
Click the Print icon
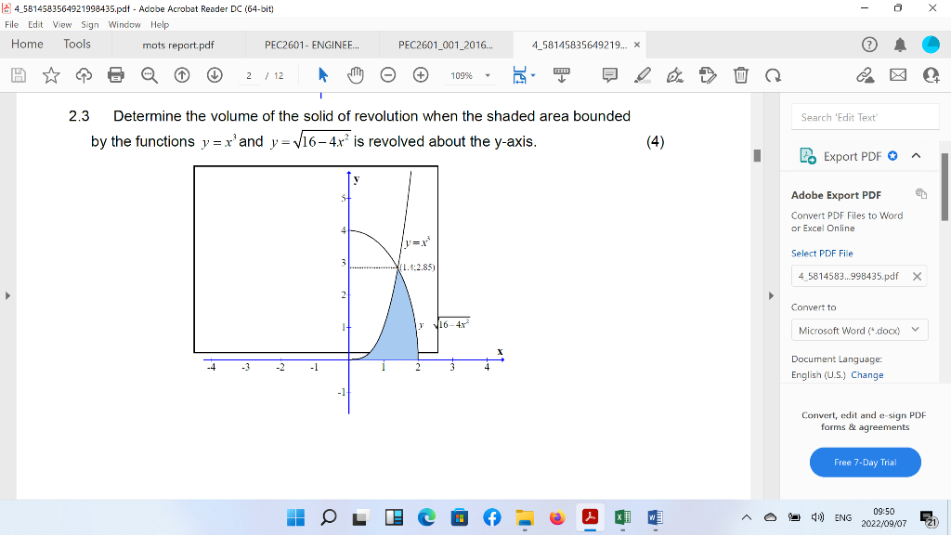click(x=117, y=75)
